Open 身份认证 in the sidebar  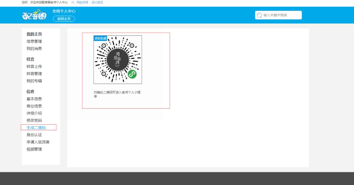click(x=34, y=135)
